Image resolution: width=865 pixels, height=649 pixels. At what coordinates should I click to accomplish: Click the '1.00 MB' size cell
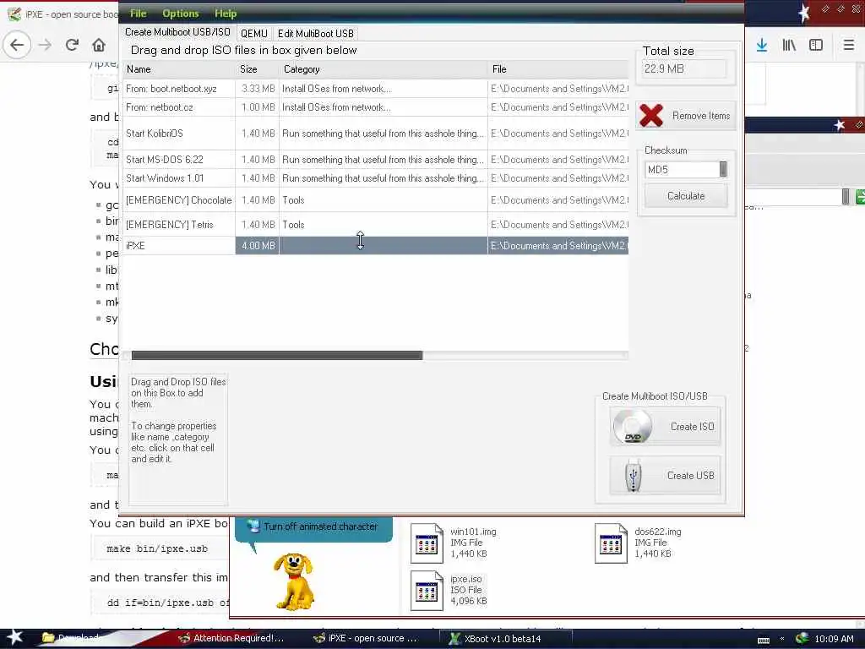pos(258,107)
